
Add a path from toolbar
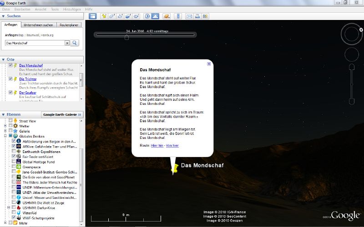click(x=120, y=16)
